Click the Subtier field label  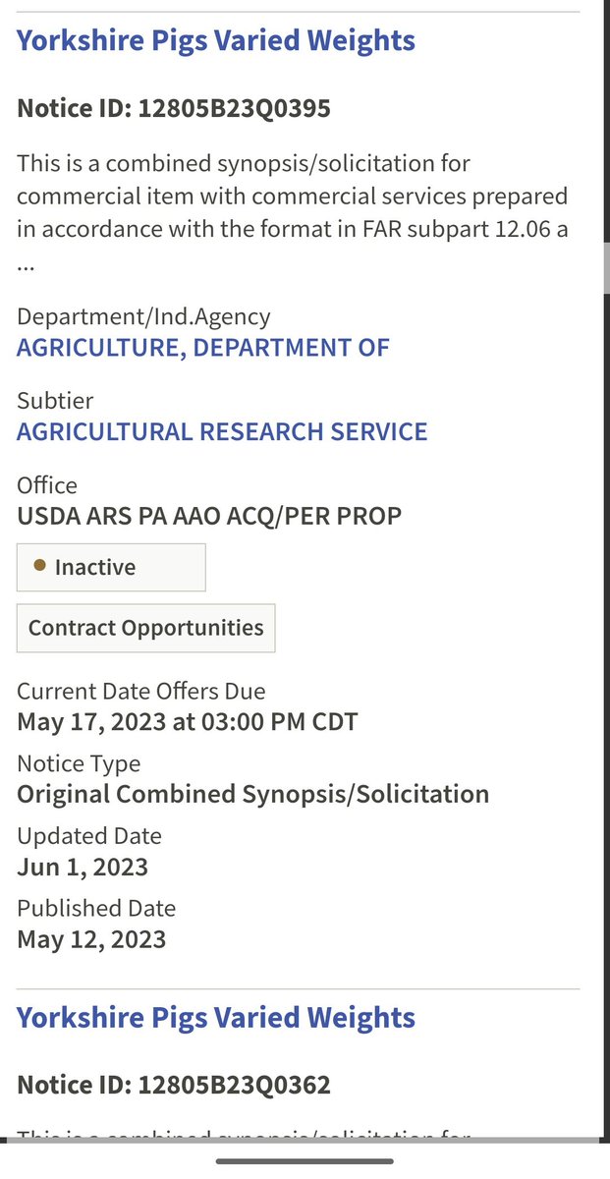(x=55, y=401)
